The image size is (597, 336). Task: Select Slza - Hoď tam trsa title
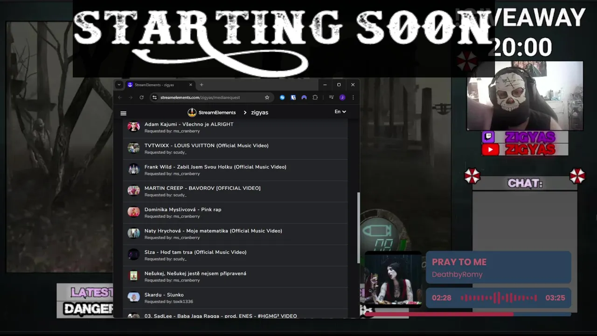195,252
